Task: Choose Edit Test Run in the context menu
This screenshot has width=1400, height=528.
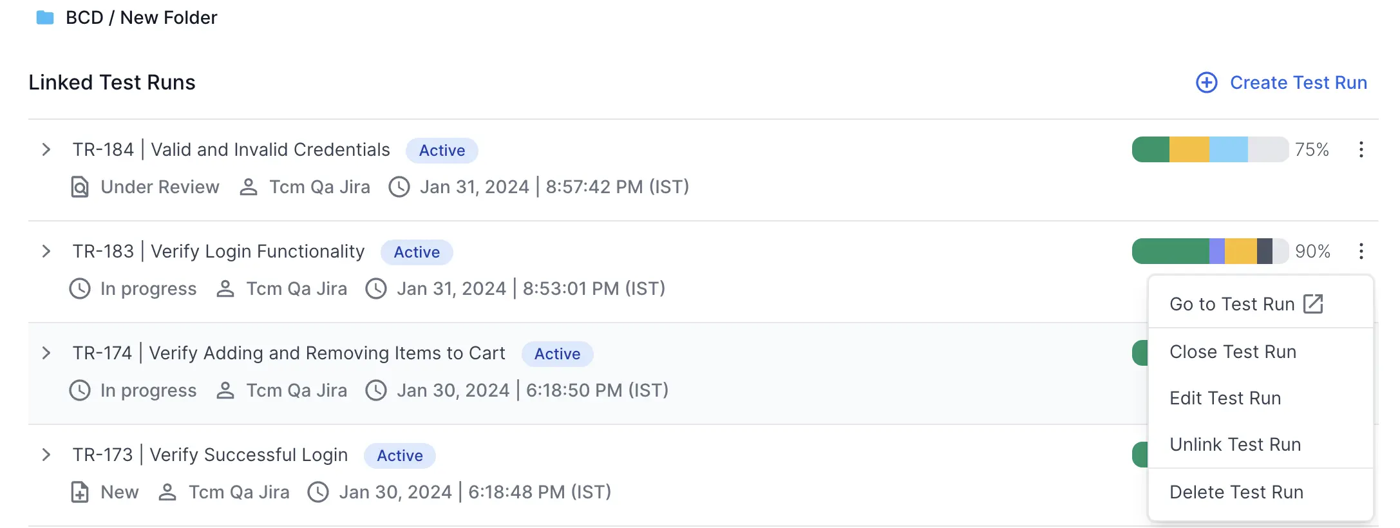Action: (1225, 398)
